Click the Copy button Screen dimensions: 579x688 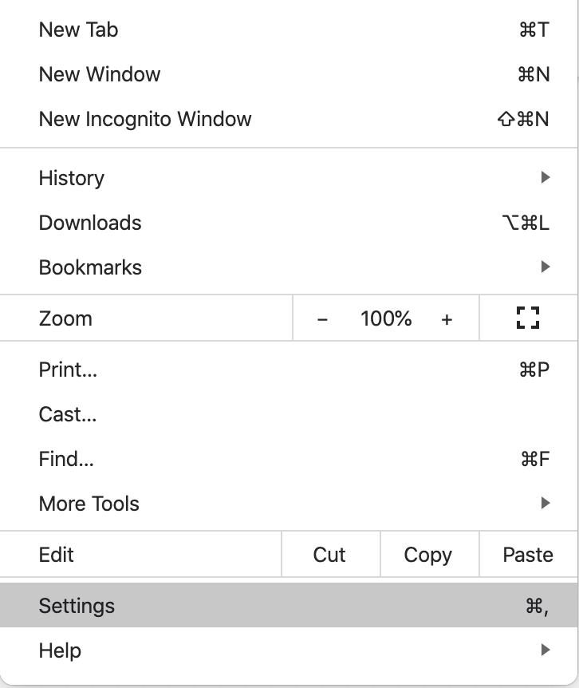[430, 554]
